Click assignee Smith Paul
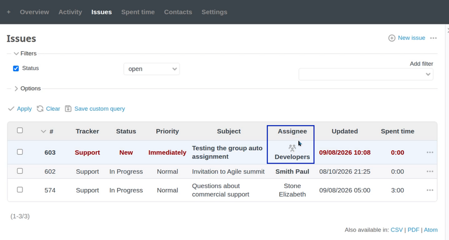 click(x=292, y=172)
